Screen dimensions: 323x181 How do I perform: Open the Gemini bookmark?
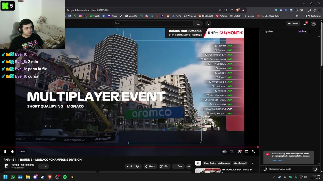pyautogui.click(x=249, y=16)
